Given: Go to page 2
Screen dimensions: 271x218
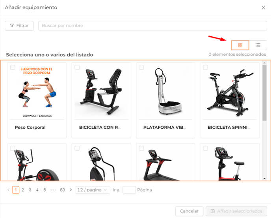Looking at the screenshot, I should [x=23, y=190].
